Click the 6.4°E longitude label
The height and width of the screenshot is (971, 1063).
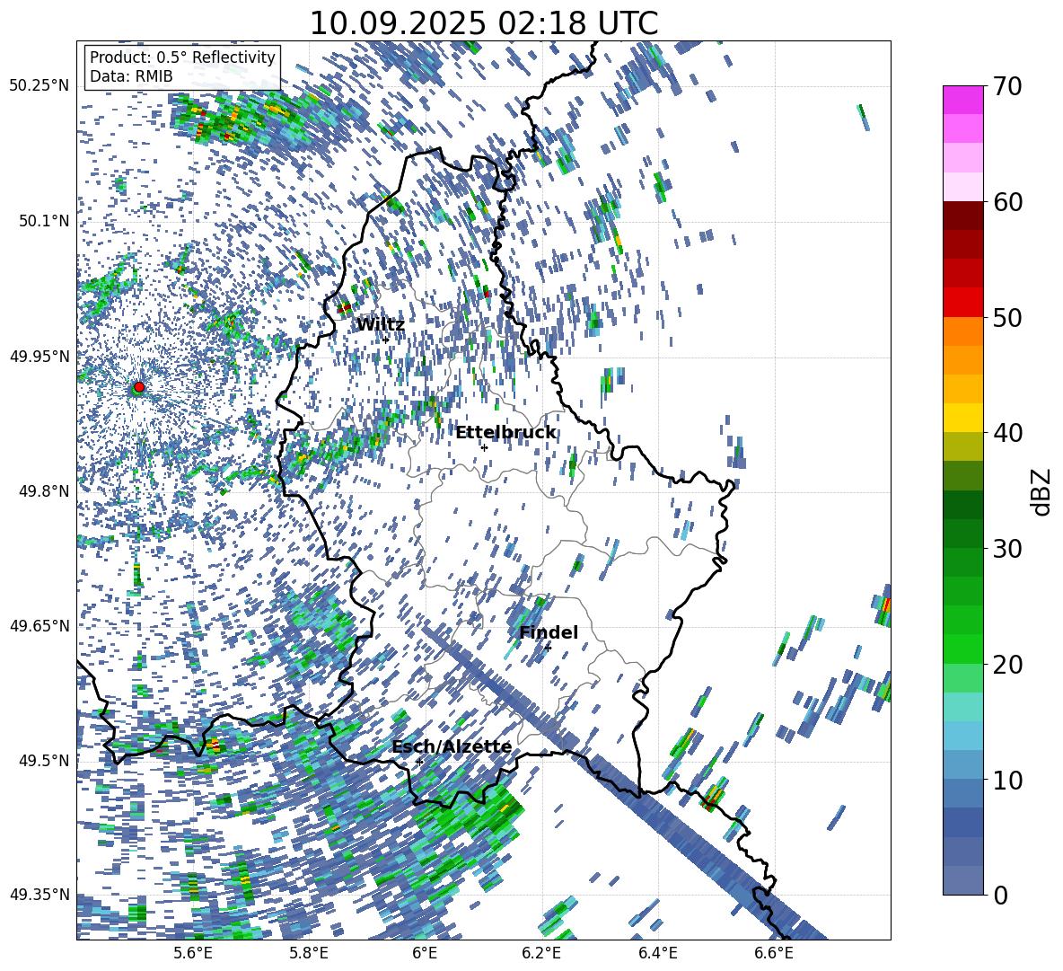click(x=657, y=954)
